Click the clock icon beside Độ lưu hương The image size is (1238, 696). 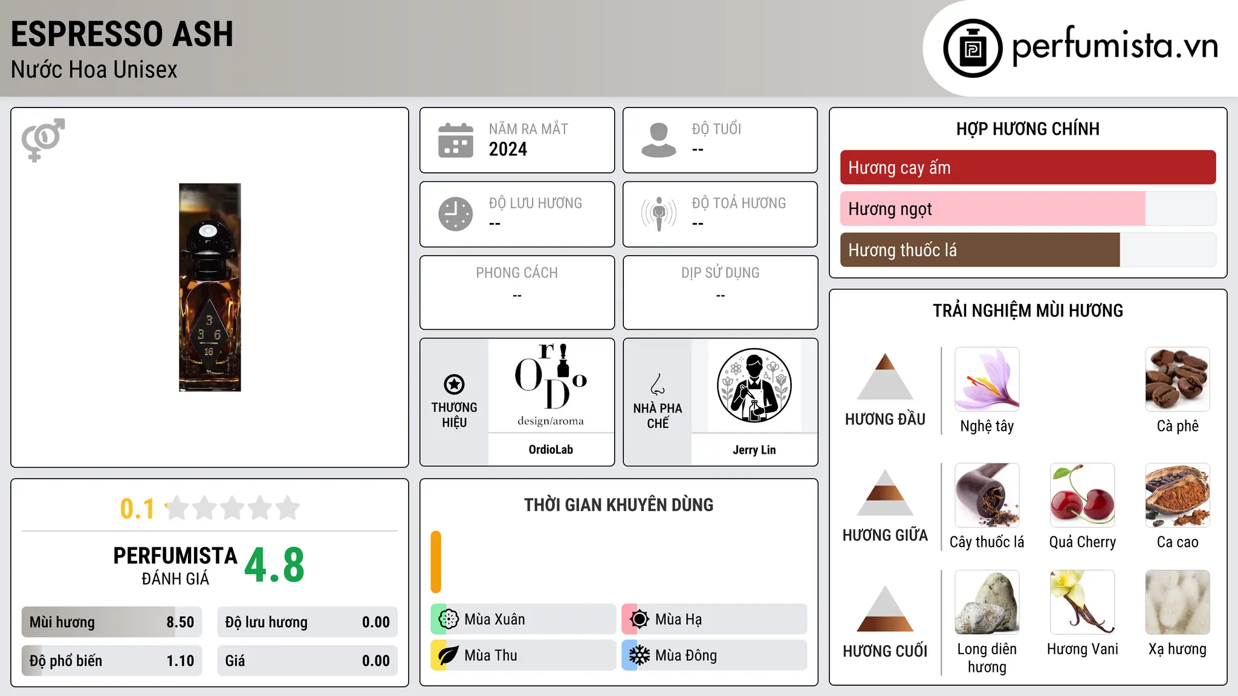click(456, 214)
